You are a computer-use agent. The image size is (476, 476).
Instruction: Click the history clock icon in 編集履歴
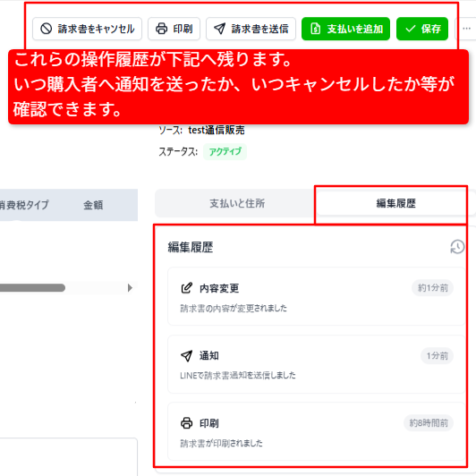pos(457,247)
